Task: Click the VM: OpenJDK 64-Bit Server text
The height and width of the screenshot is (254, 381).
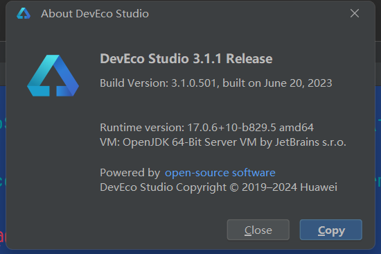Action: tap(223, 142)
